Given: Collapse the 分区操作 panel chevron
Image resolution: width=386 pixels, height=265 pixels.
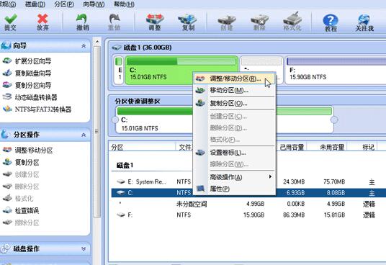Looking at the screenshot, I should (84, 135).
